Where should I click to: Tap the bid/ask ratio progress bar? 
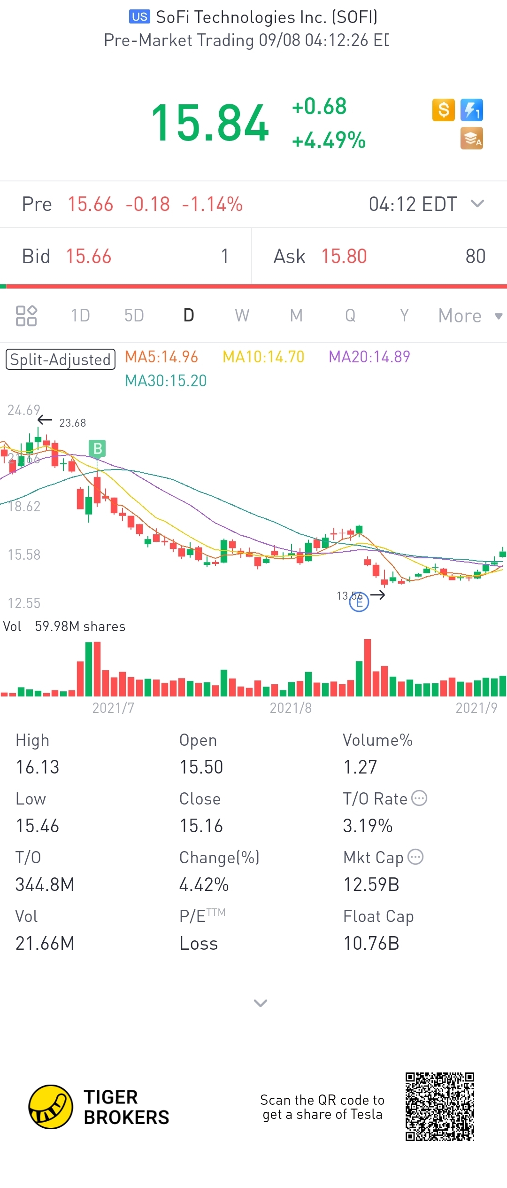pos(253,286)
